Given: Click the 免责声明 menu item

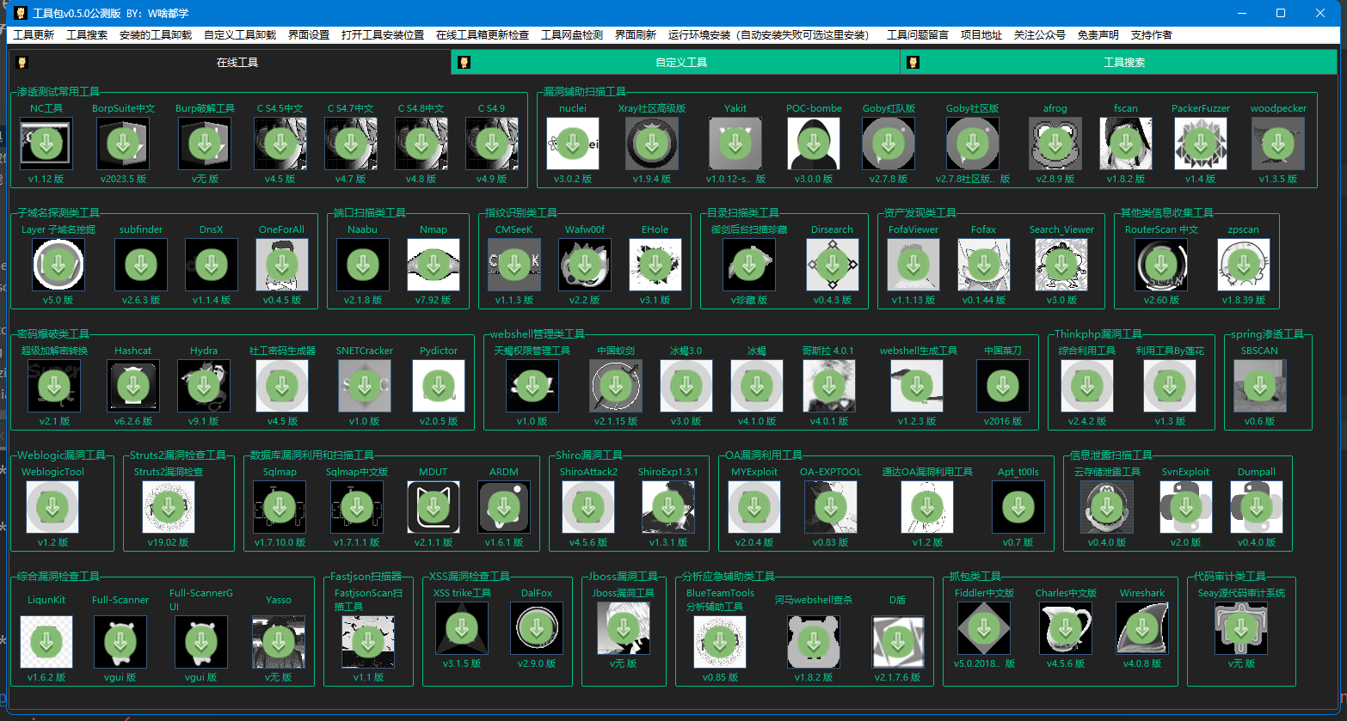Looking at the screenshot, I should [x=1098, y=35].
